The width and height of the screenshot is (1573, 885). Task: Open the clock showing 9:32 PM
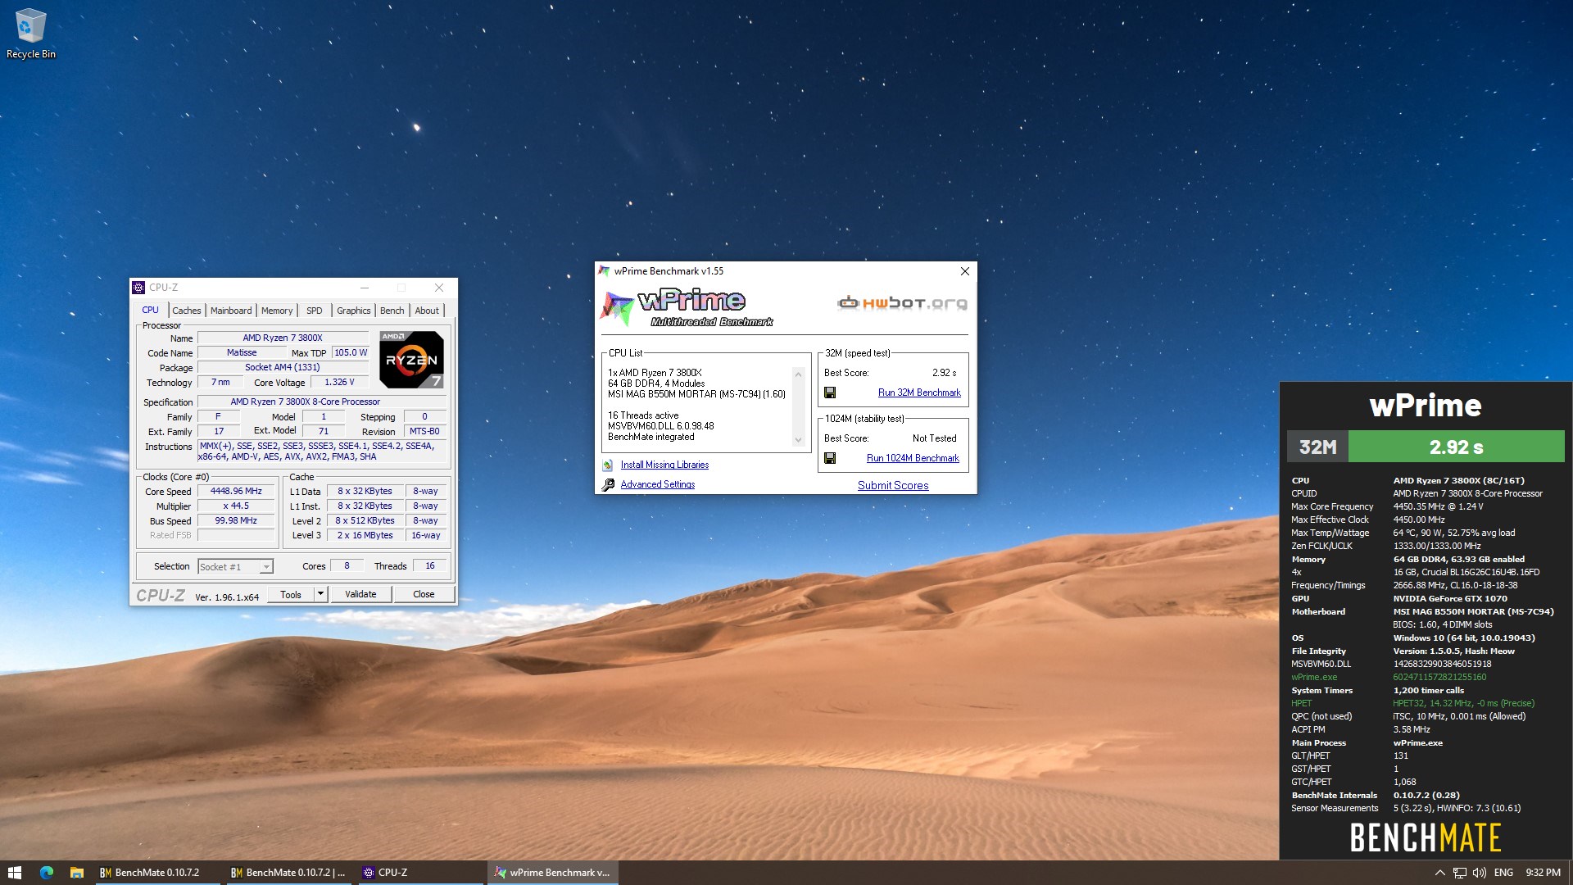[x=1543, y=873]
